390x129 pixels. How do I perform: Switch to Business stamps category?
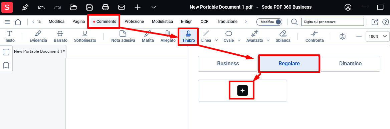[228, 64]
